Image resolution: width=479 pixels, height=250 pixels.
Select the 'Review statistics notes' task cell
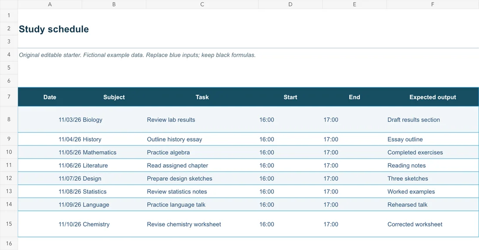(202, 192)
